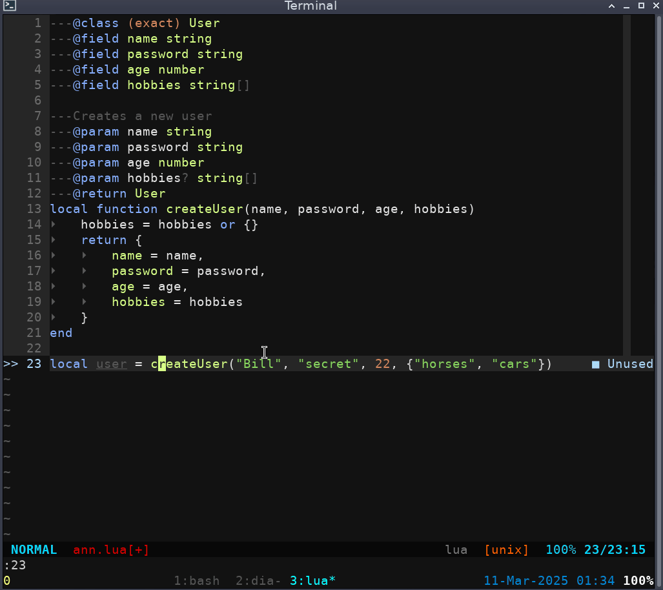Switch to tmux window 1:bash
This screenshot has height=590, width=663.
click(x=197, y=581)
